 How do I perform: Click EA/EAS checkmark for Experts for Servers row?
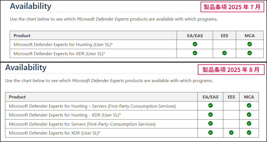pyautogui.click(x=211, y=123)
